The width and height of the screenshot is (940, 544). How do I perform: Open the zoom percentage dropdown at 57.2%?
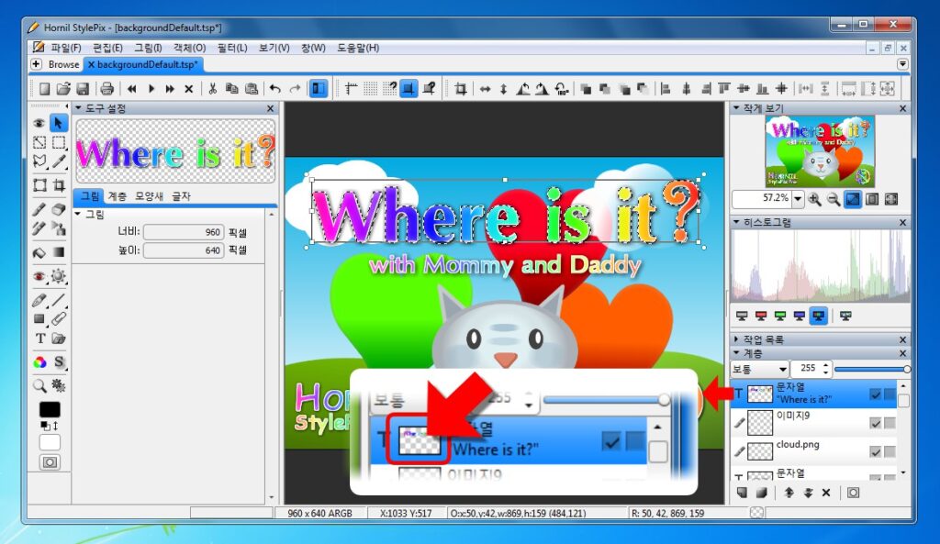[x=798, y=199]
